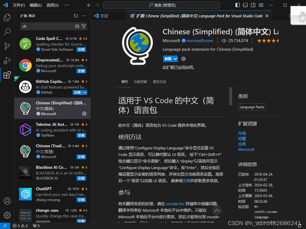The width and height of the screenshot is (306, 229).
Task: Switch to the 更改日志 tab
Action: [160, 82]
